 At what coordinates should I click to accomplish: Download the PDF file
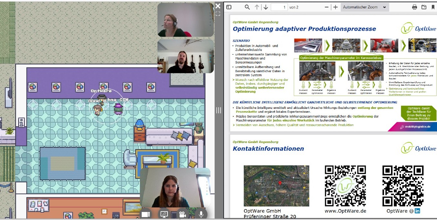click(424, 7)
